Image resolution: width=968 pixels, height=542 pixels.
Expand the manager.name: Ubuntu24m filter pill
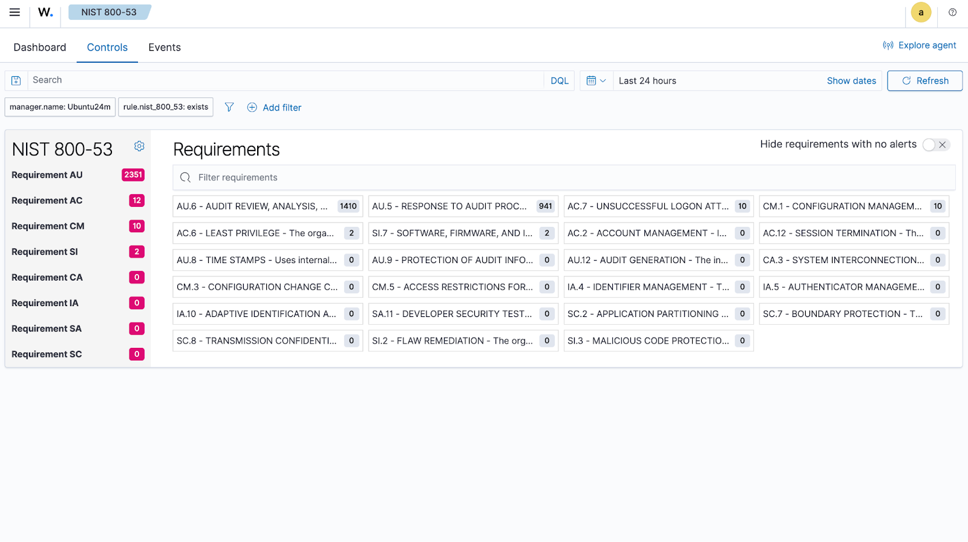click(60, 107)
